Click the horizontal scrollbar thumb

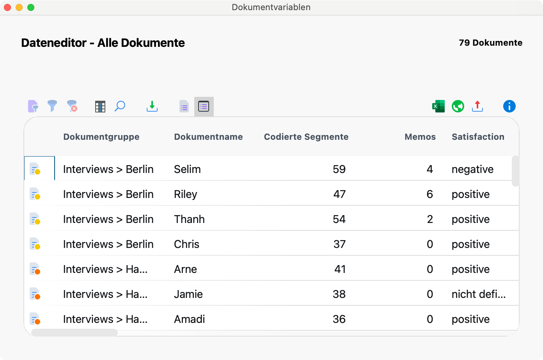[x=75, y=332]
